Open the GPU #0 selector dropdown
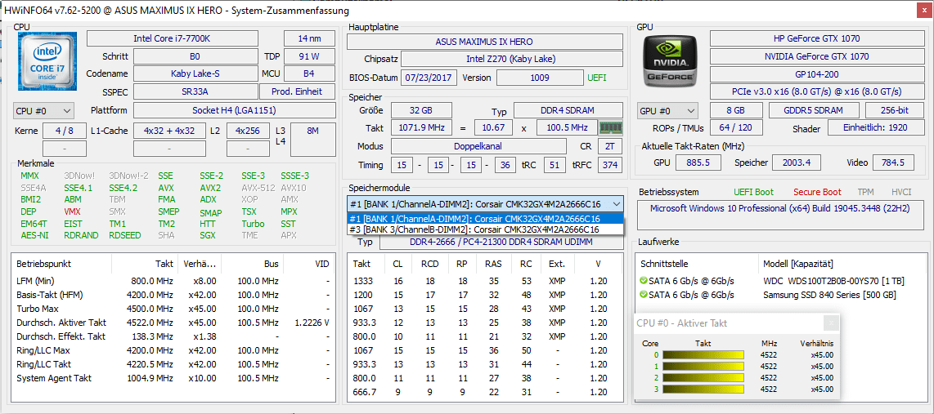 click(667, 110)
